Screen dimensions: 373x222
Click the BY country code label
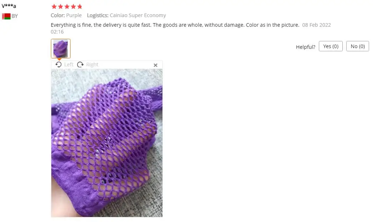point(15,16)
